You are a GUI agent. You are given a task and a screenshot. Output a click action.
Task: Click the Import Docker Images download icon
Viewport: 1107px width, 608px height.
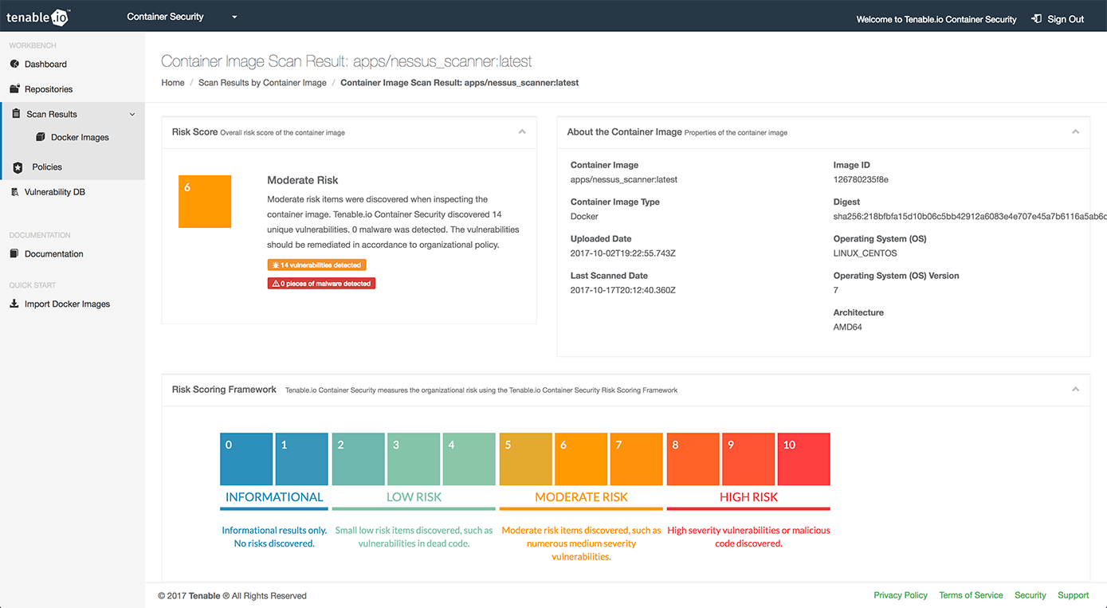(14, 304)
